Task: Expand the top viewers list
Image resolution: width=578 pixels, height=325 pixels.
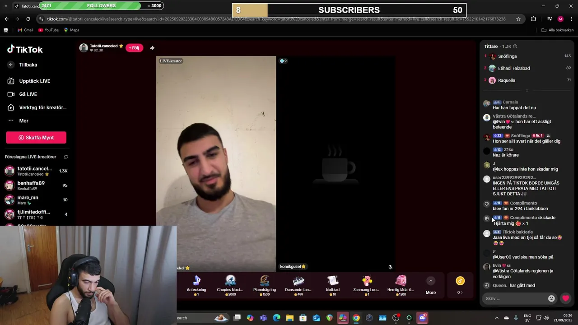Action: (527, 91)
